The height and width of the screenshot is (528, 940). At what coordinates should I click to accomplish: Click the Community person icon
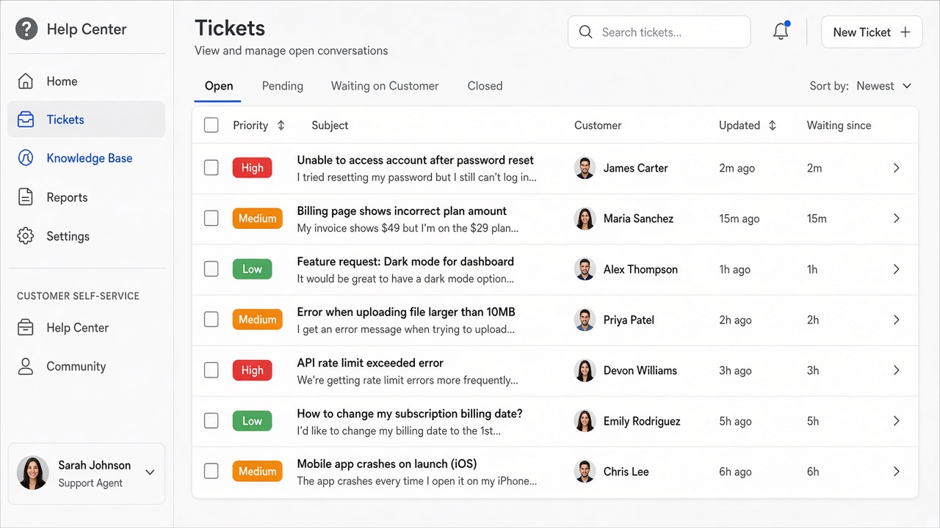click(x=26, y=367)
